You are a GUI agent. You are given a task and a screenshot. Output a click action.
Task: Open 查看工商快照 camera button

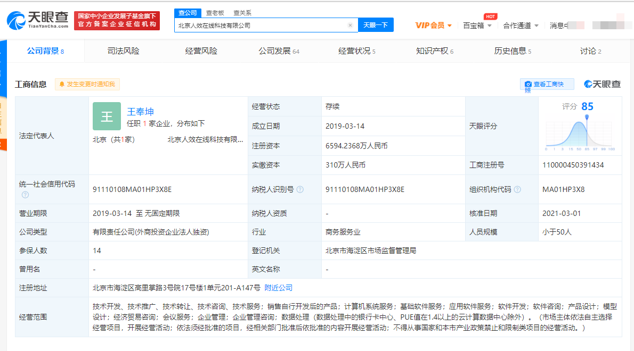click(546, 84)
